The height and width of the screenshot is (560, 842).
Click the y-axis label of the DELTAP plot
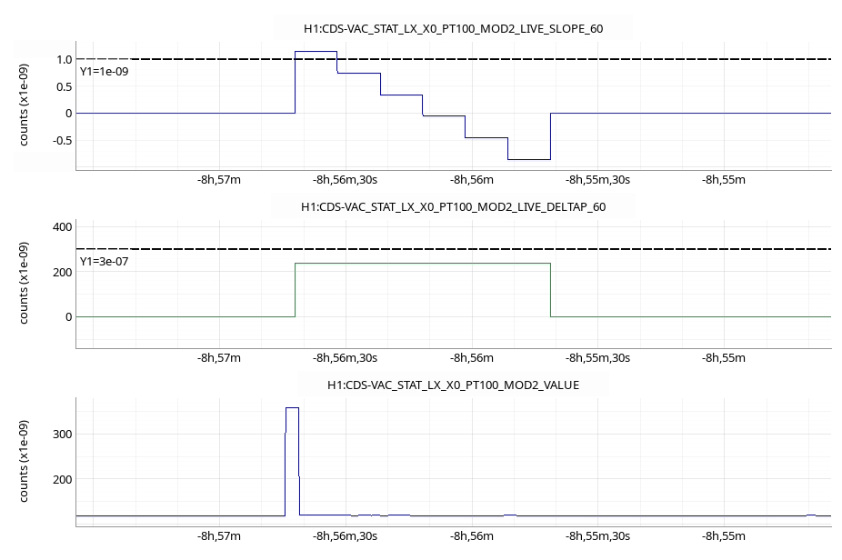25,281
